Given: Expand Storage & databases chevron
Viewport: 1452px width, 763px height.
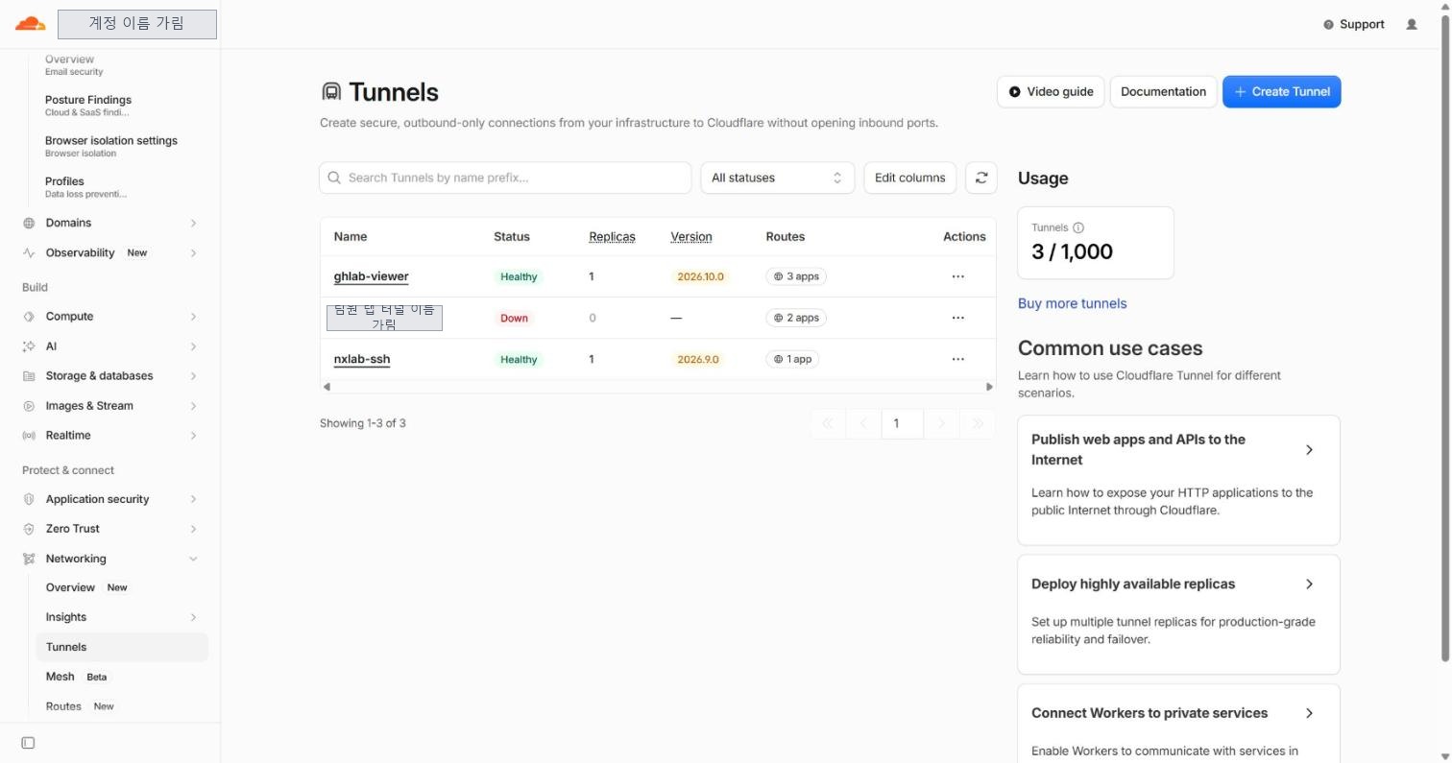Looking at the screenshot, I should point(193,376).
